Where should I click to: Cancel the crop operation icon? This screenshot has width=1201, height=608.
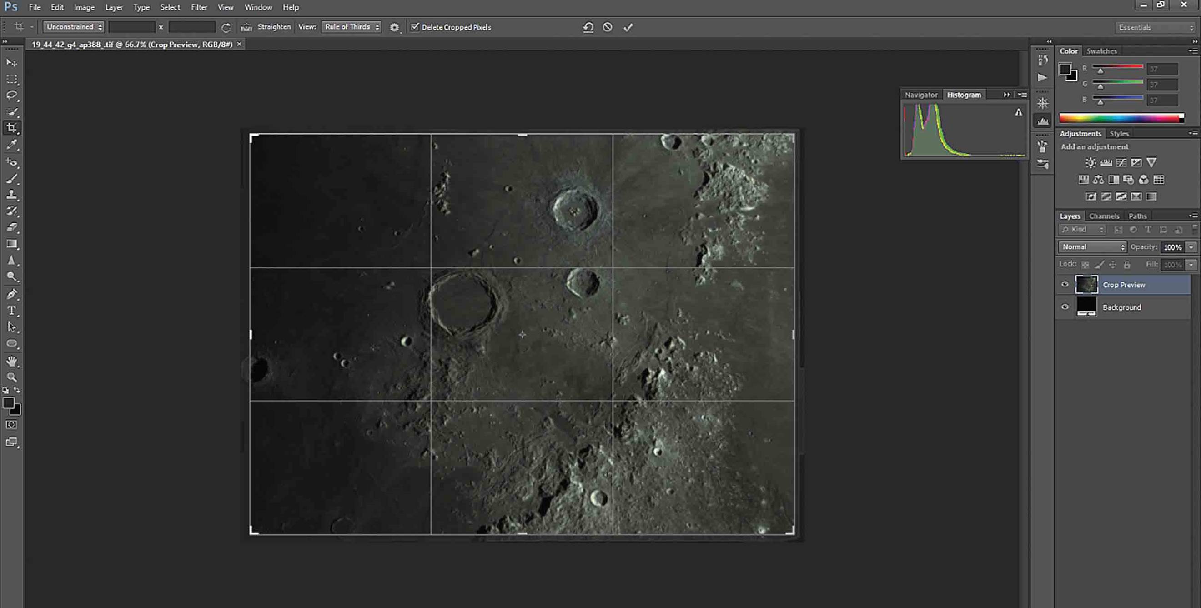click(608, 27)
